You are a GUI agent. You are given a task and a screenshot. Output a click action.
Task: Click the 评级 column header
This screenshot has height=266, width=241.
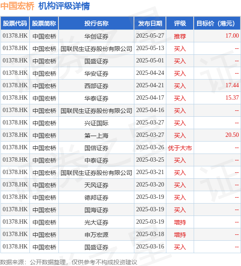180,24
